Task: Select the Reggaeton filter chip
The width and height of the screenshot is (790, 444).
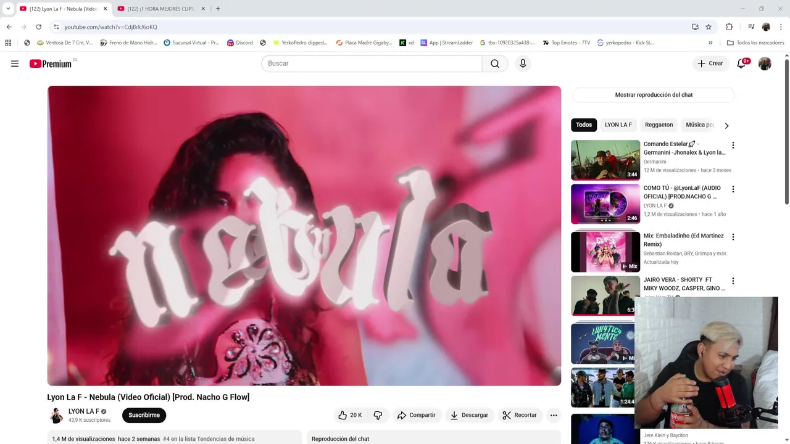Action: 659,125
